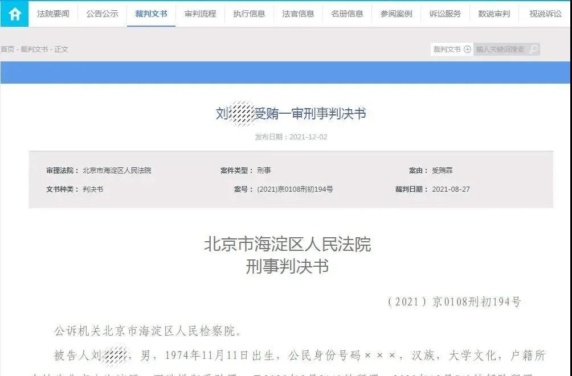Click the judgment title 受贿一审刑事判决书
Screen dimensions: 572x376
click(x=291, y=114)
